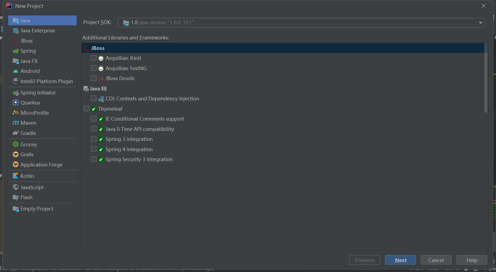Viewport: 496px width, 272px height.
Task: Check Java 8 Time API compatibility
Action: point(94,129)
